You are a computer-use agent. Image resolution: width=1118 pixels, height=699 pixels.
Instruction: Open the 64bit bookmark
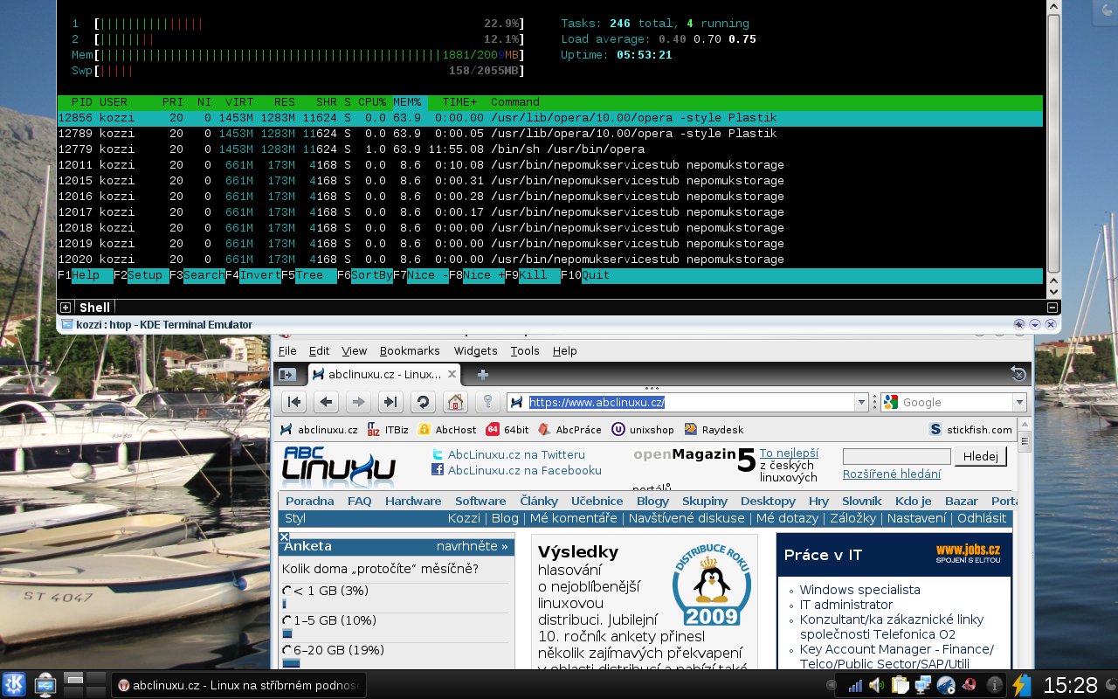pos(507,429)
